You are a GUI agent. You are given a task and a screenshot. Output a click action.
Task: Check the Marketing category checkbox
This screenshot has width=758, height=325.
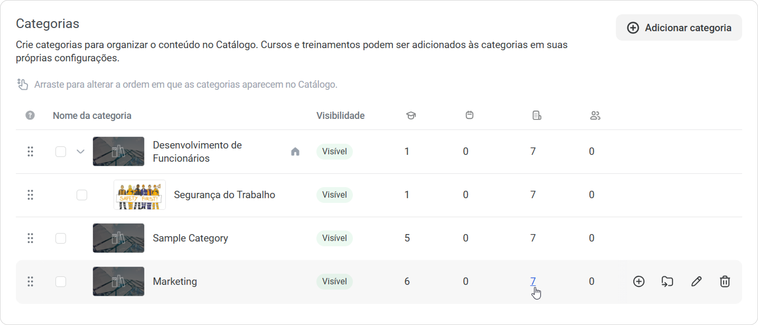(x=61, y=281)
